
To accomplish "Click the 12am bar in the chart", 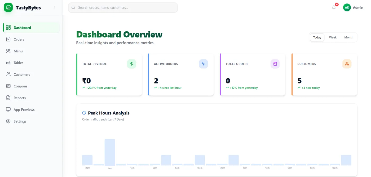I will click(87, 160).
